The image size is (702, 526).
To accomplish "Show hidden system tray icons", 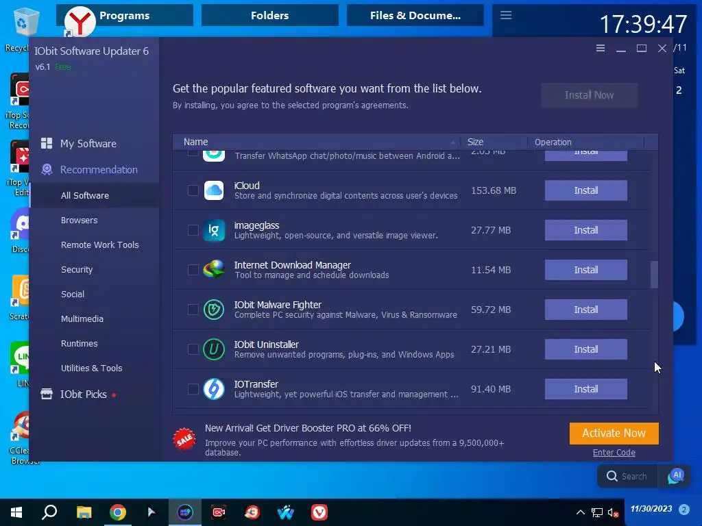I will [x=580, y=512].
